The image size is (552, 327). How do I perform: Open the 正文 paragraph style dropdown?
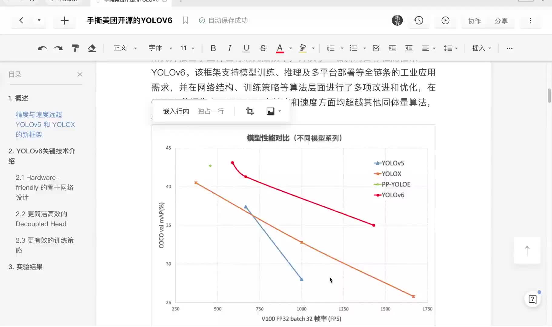[125, 48]
